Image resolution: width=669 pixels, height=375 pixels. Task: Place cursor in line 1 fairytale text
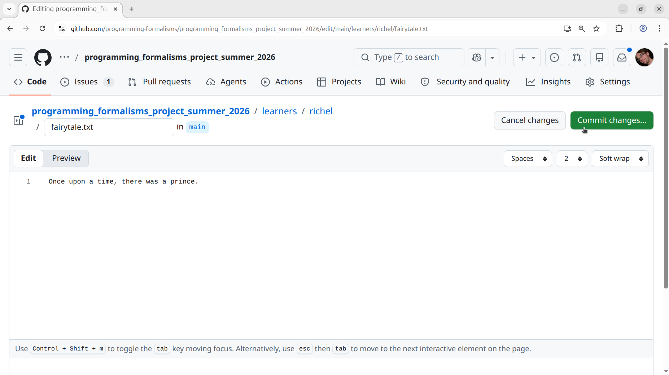pos(123,181)
